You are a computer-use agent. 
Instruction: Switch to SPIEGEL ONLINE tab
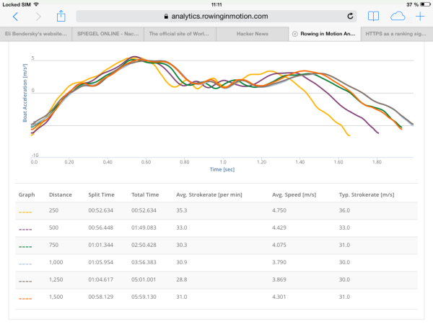pyautogui.click(x=108, y=34)
